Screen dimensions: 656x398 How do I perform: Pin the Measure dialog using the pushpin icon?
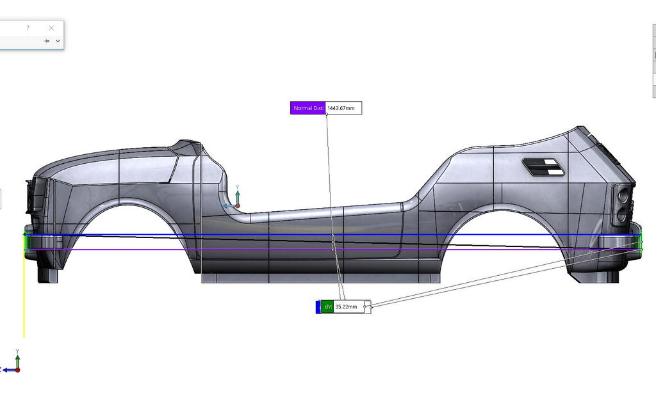46,41
